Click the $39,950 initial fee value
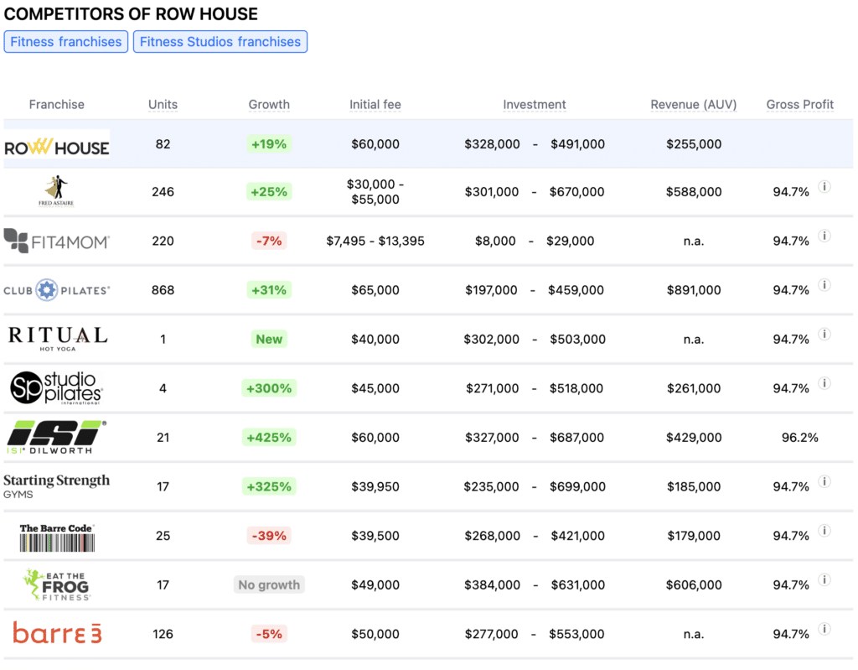Viewport: 858px width, 670px height. click(375, 486)
